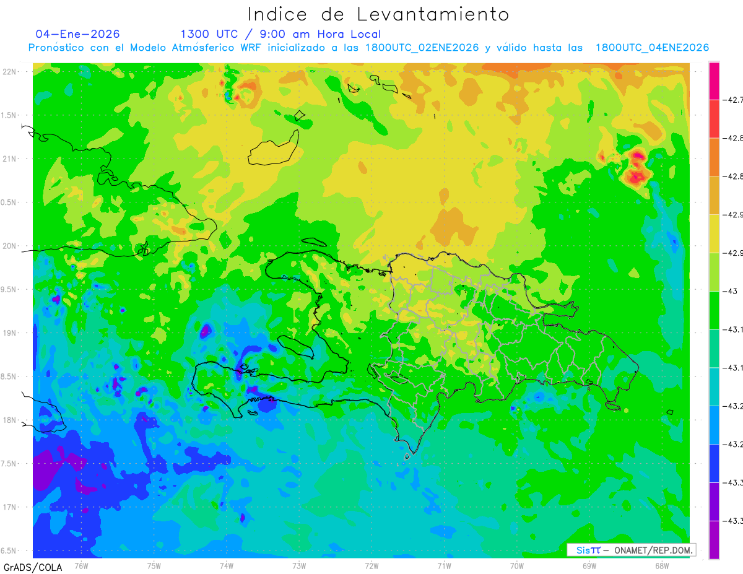743x574 pixels.
Task: Click the '19N' latitude label
Action: coord(11,333)
